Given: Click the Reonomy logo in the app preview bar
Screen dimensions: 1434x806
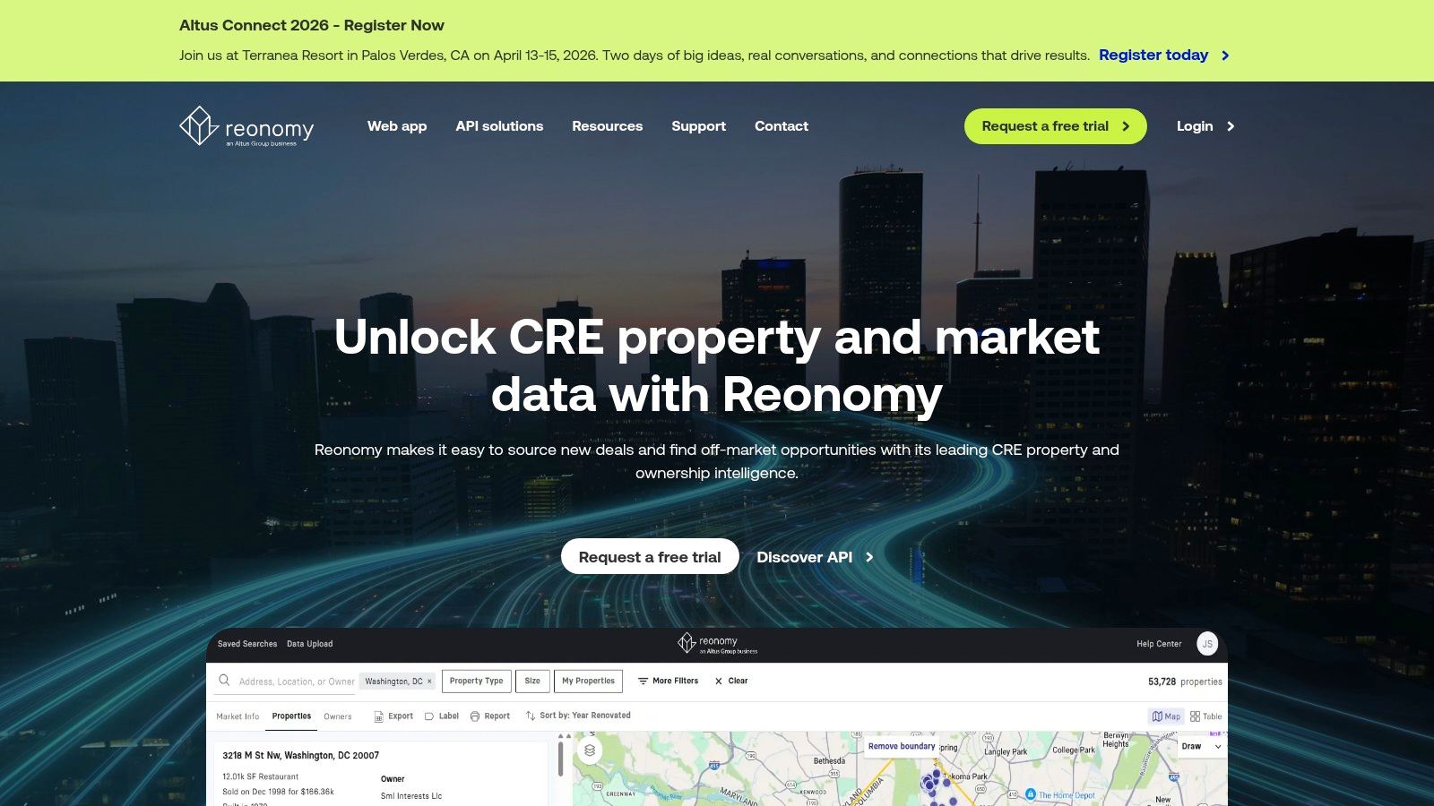Looking at the screenshot, I should point(718,644).
